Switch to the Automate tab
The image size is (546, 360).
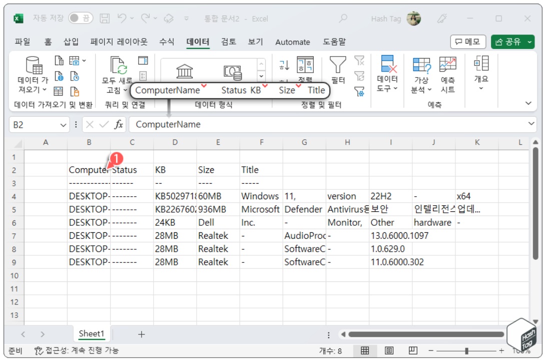point(292,42)
